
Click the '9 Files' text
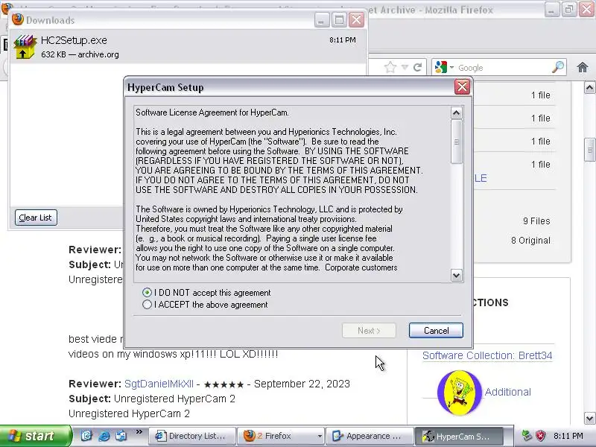(x=536, y=221)
